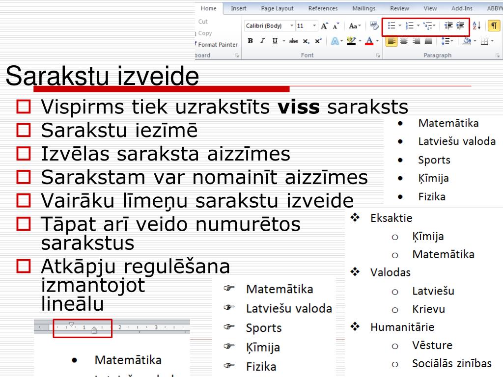Image resolution: width=503 pixels, height=377 pixels.
Task: Apply the red font color
Action: point(369,41)
